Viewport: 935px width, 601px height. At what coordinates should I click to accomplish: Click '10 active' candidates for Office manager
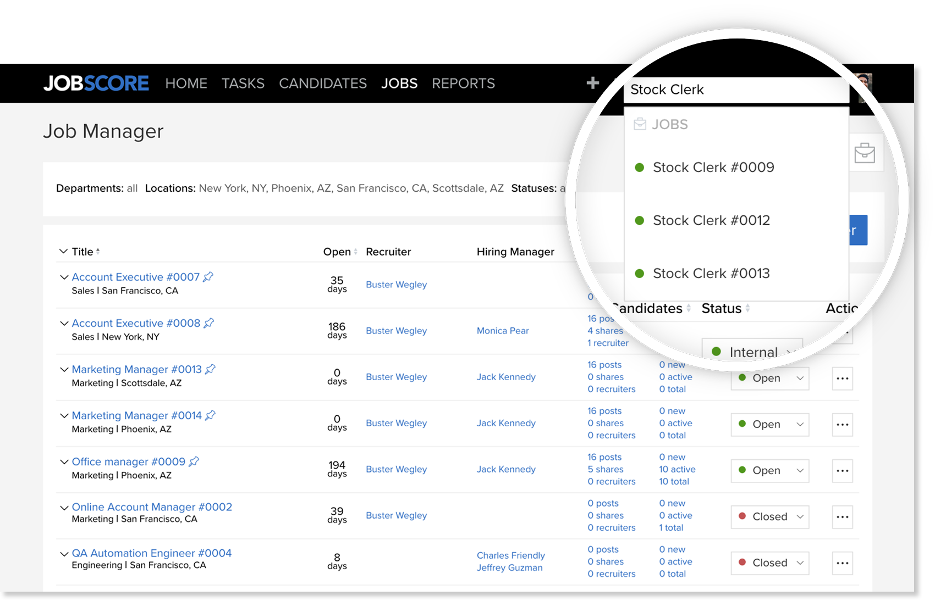(x=678, y=469)
